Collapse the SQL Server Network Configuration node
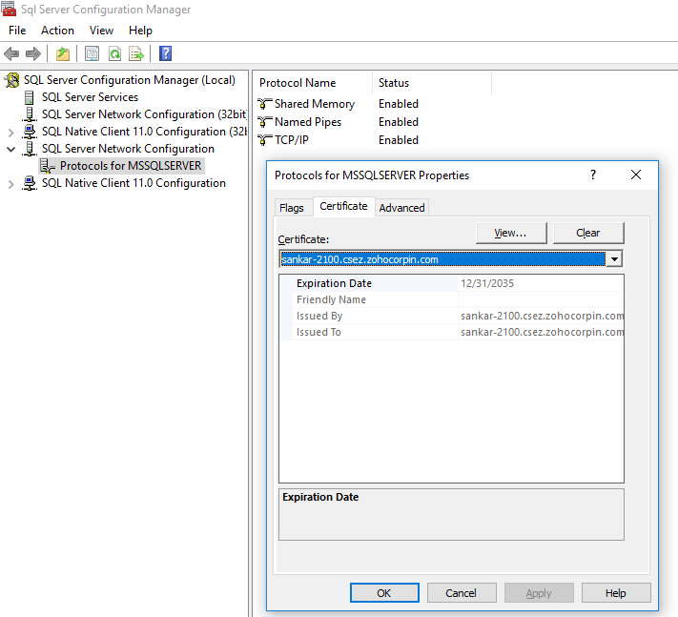678x617 pixels. click(11, 149)
